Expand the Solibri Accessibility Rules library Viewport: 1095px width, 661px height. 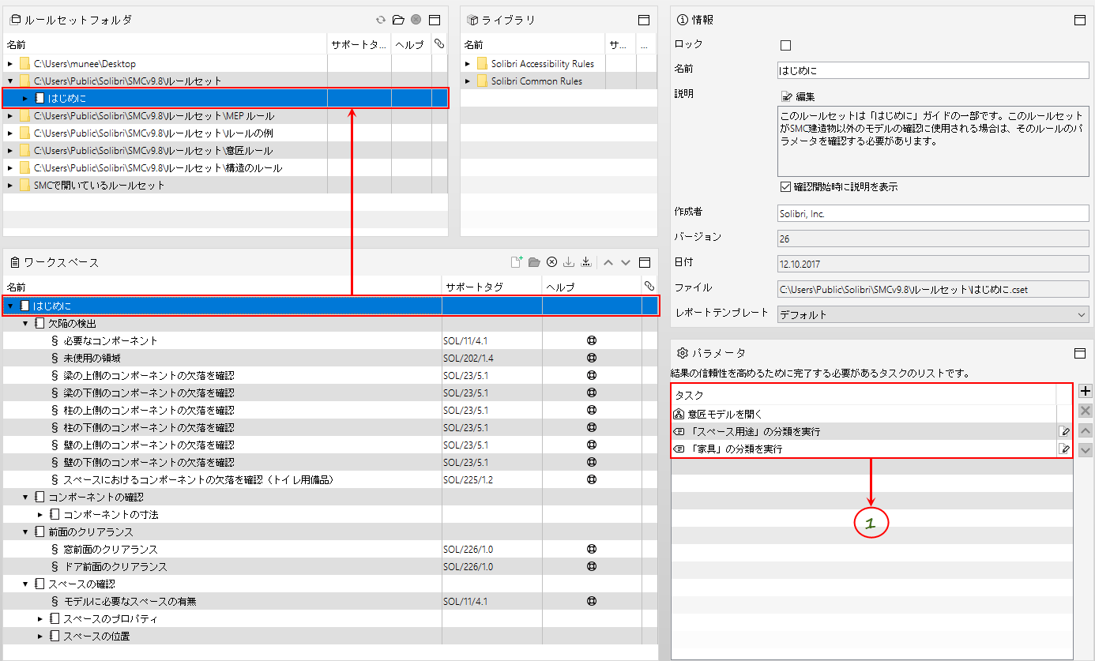468,64
